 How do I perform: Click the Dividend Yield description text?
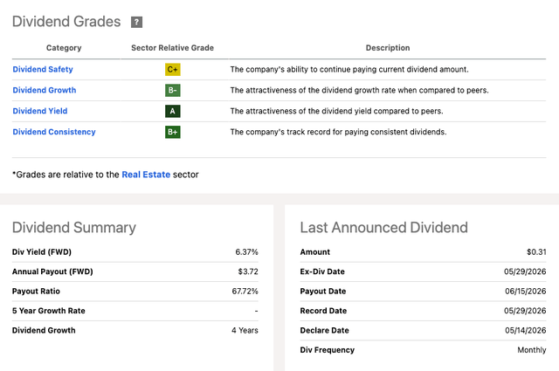pyautogui.click(x=336, y=111)
